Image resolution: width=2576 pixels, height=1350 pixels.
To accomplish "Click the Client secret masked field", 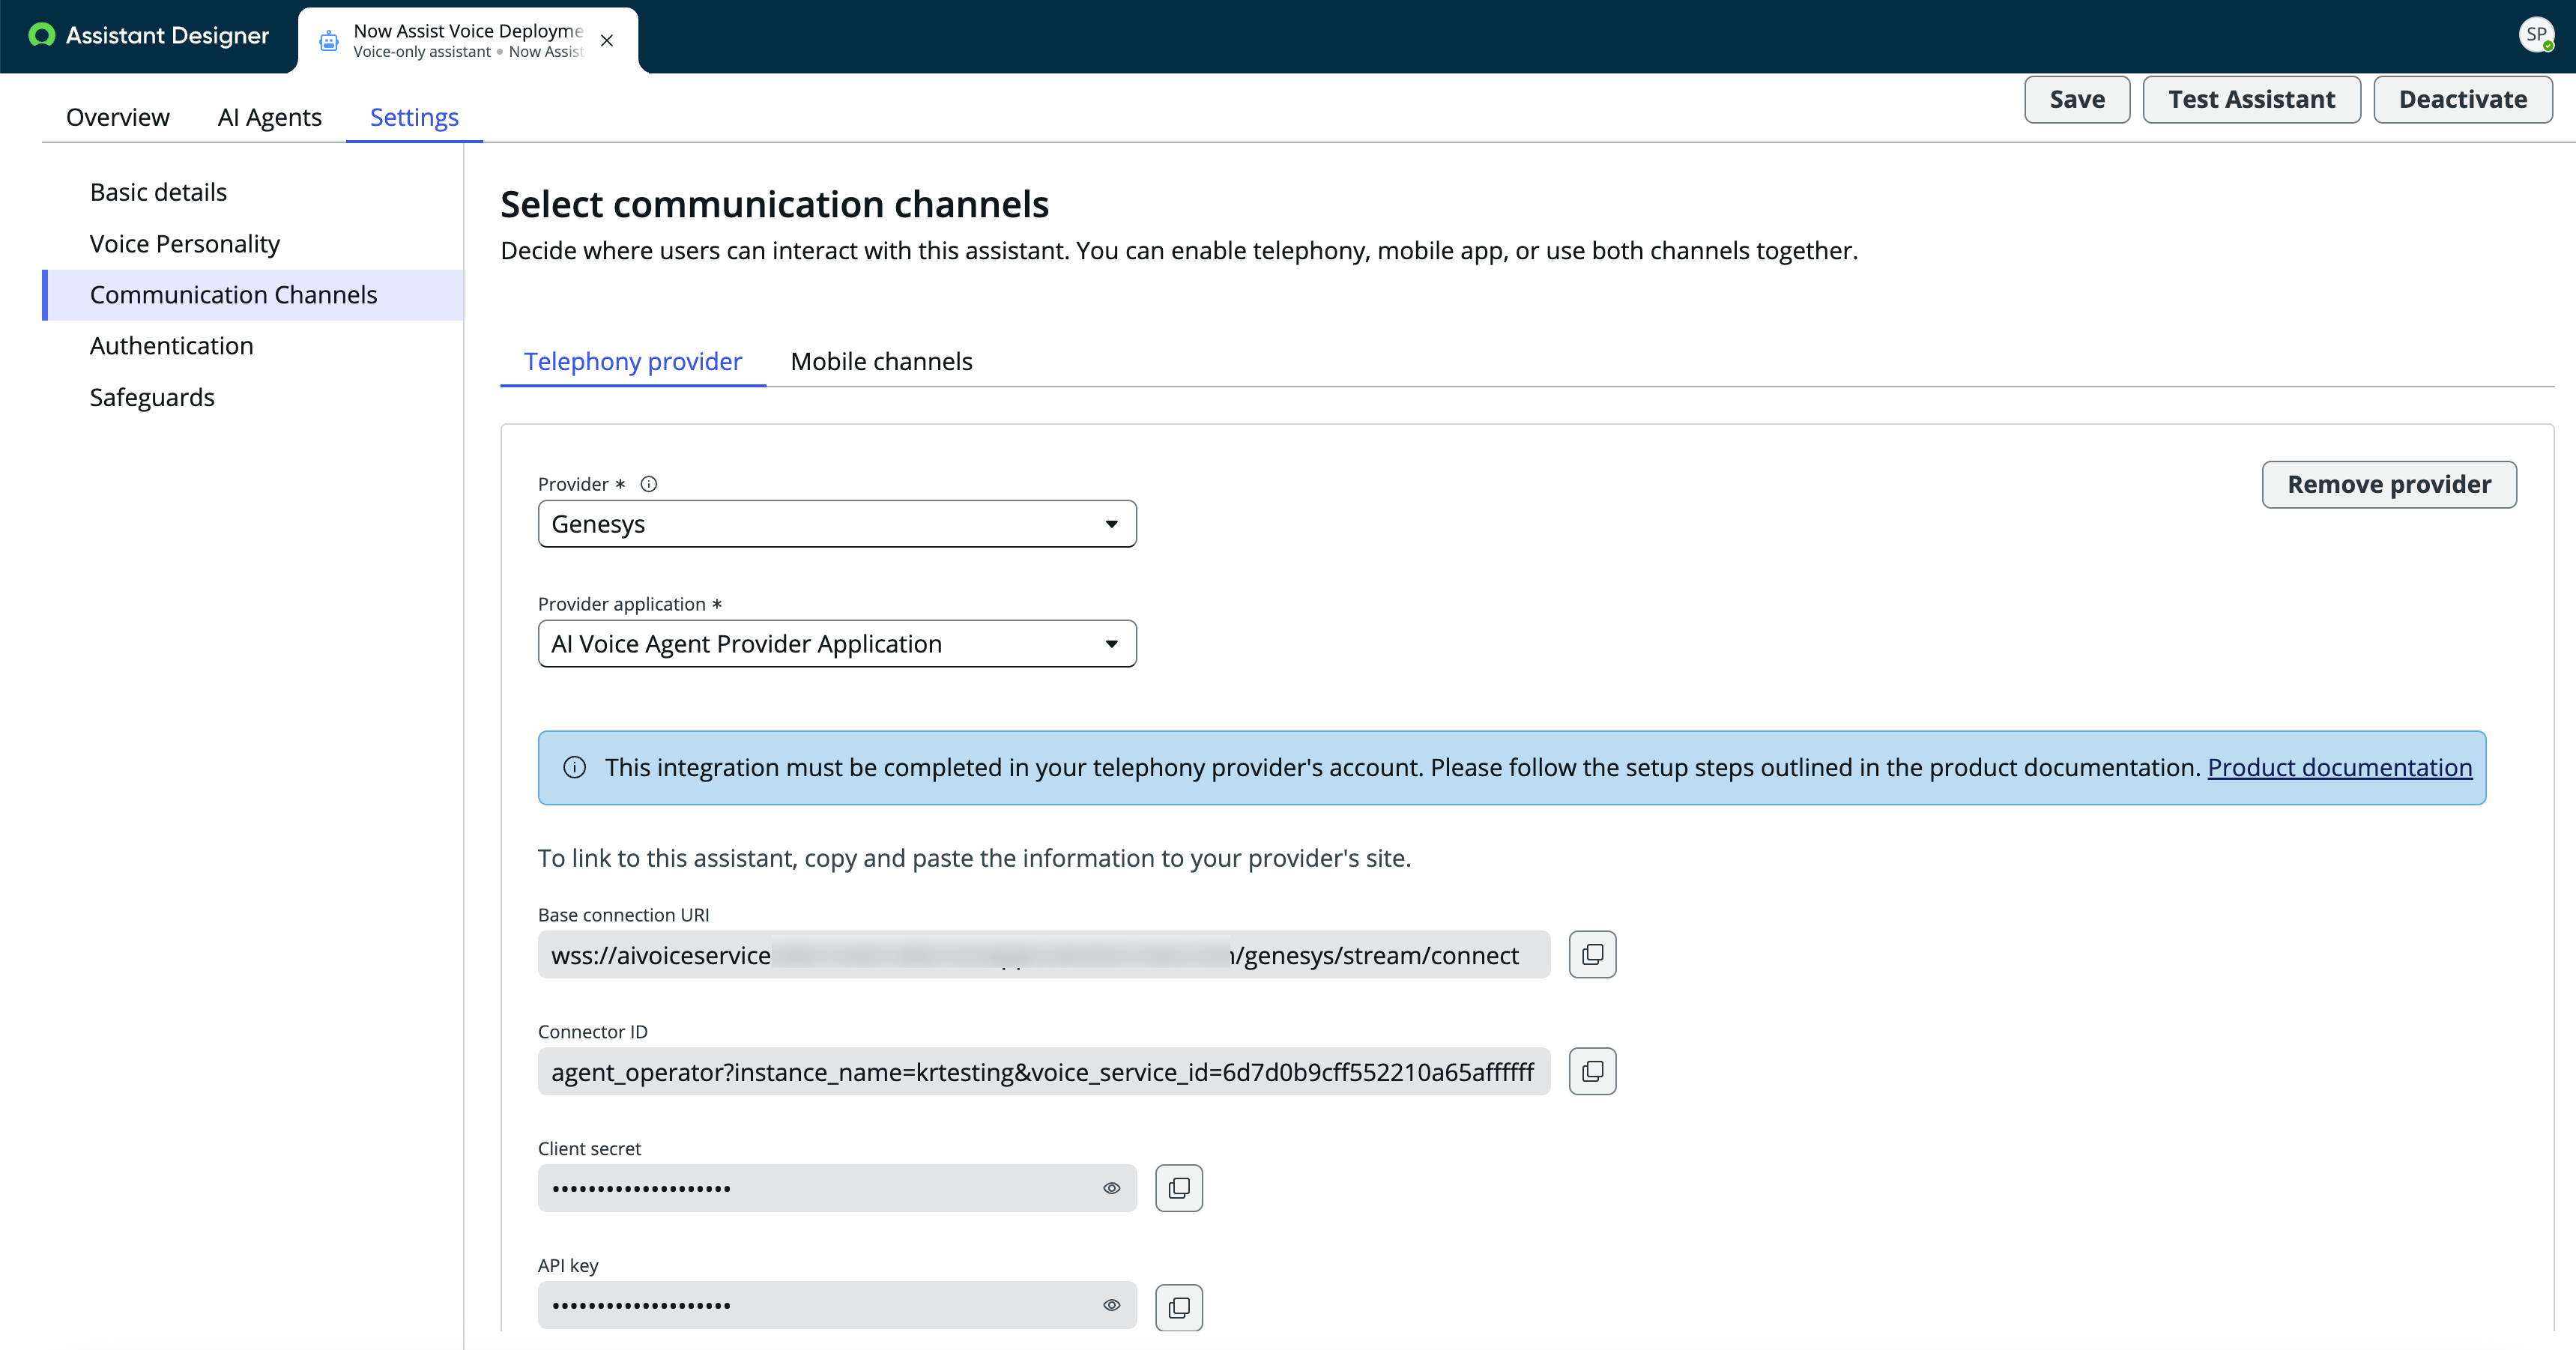I will (837, 1188).
